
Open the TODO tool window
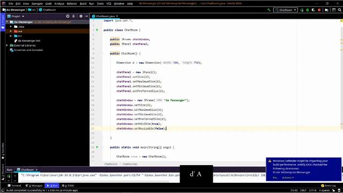tap(68, 185)
